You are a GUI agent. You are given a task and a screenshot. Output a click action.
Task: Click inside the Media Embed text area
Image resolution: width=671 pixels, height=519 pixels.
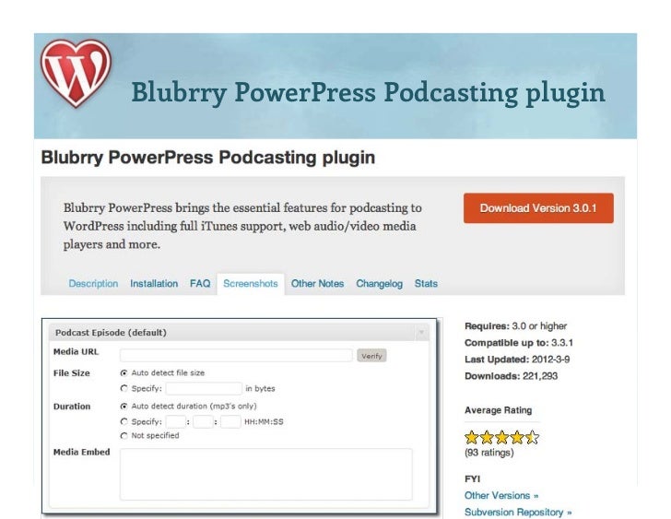[x=266, y=474]
